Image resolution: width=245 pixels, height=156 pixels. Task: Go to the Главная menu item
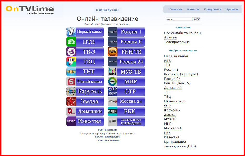tap(176, 9)
